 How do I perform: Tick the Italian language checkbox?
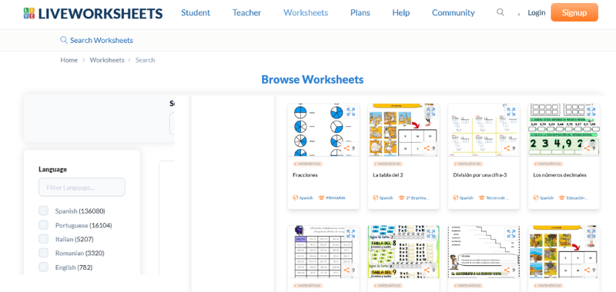[x=43, y=239]
